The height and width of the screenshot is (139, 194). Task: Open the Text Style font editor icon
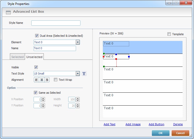coord(84,74)
